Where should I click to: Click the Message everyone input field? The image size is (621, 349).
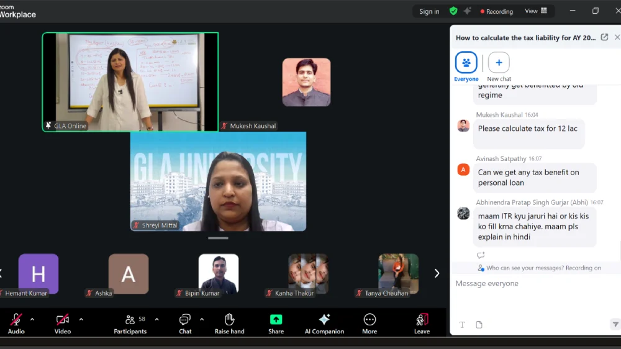528,284
